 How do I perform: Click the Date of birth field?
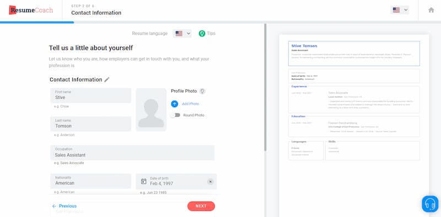[x=176, y=181]
